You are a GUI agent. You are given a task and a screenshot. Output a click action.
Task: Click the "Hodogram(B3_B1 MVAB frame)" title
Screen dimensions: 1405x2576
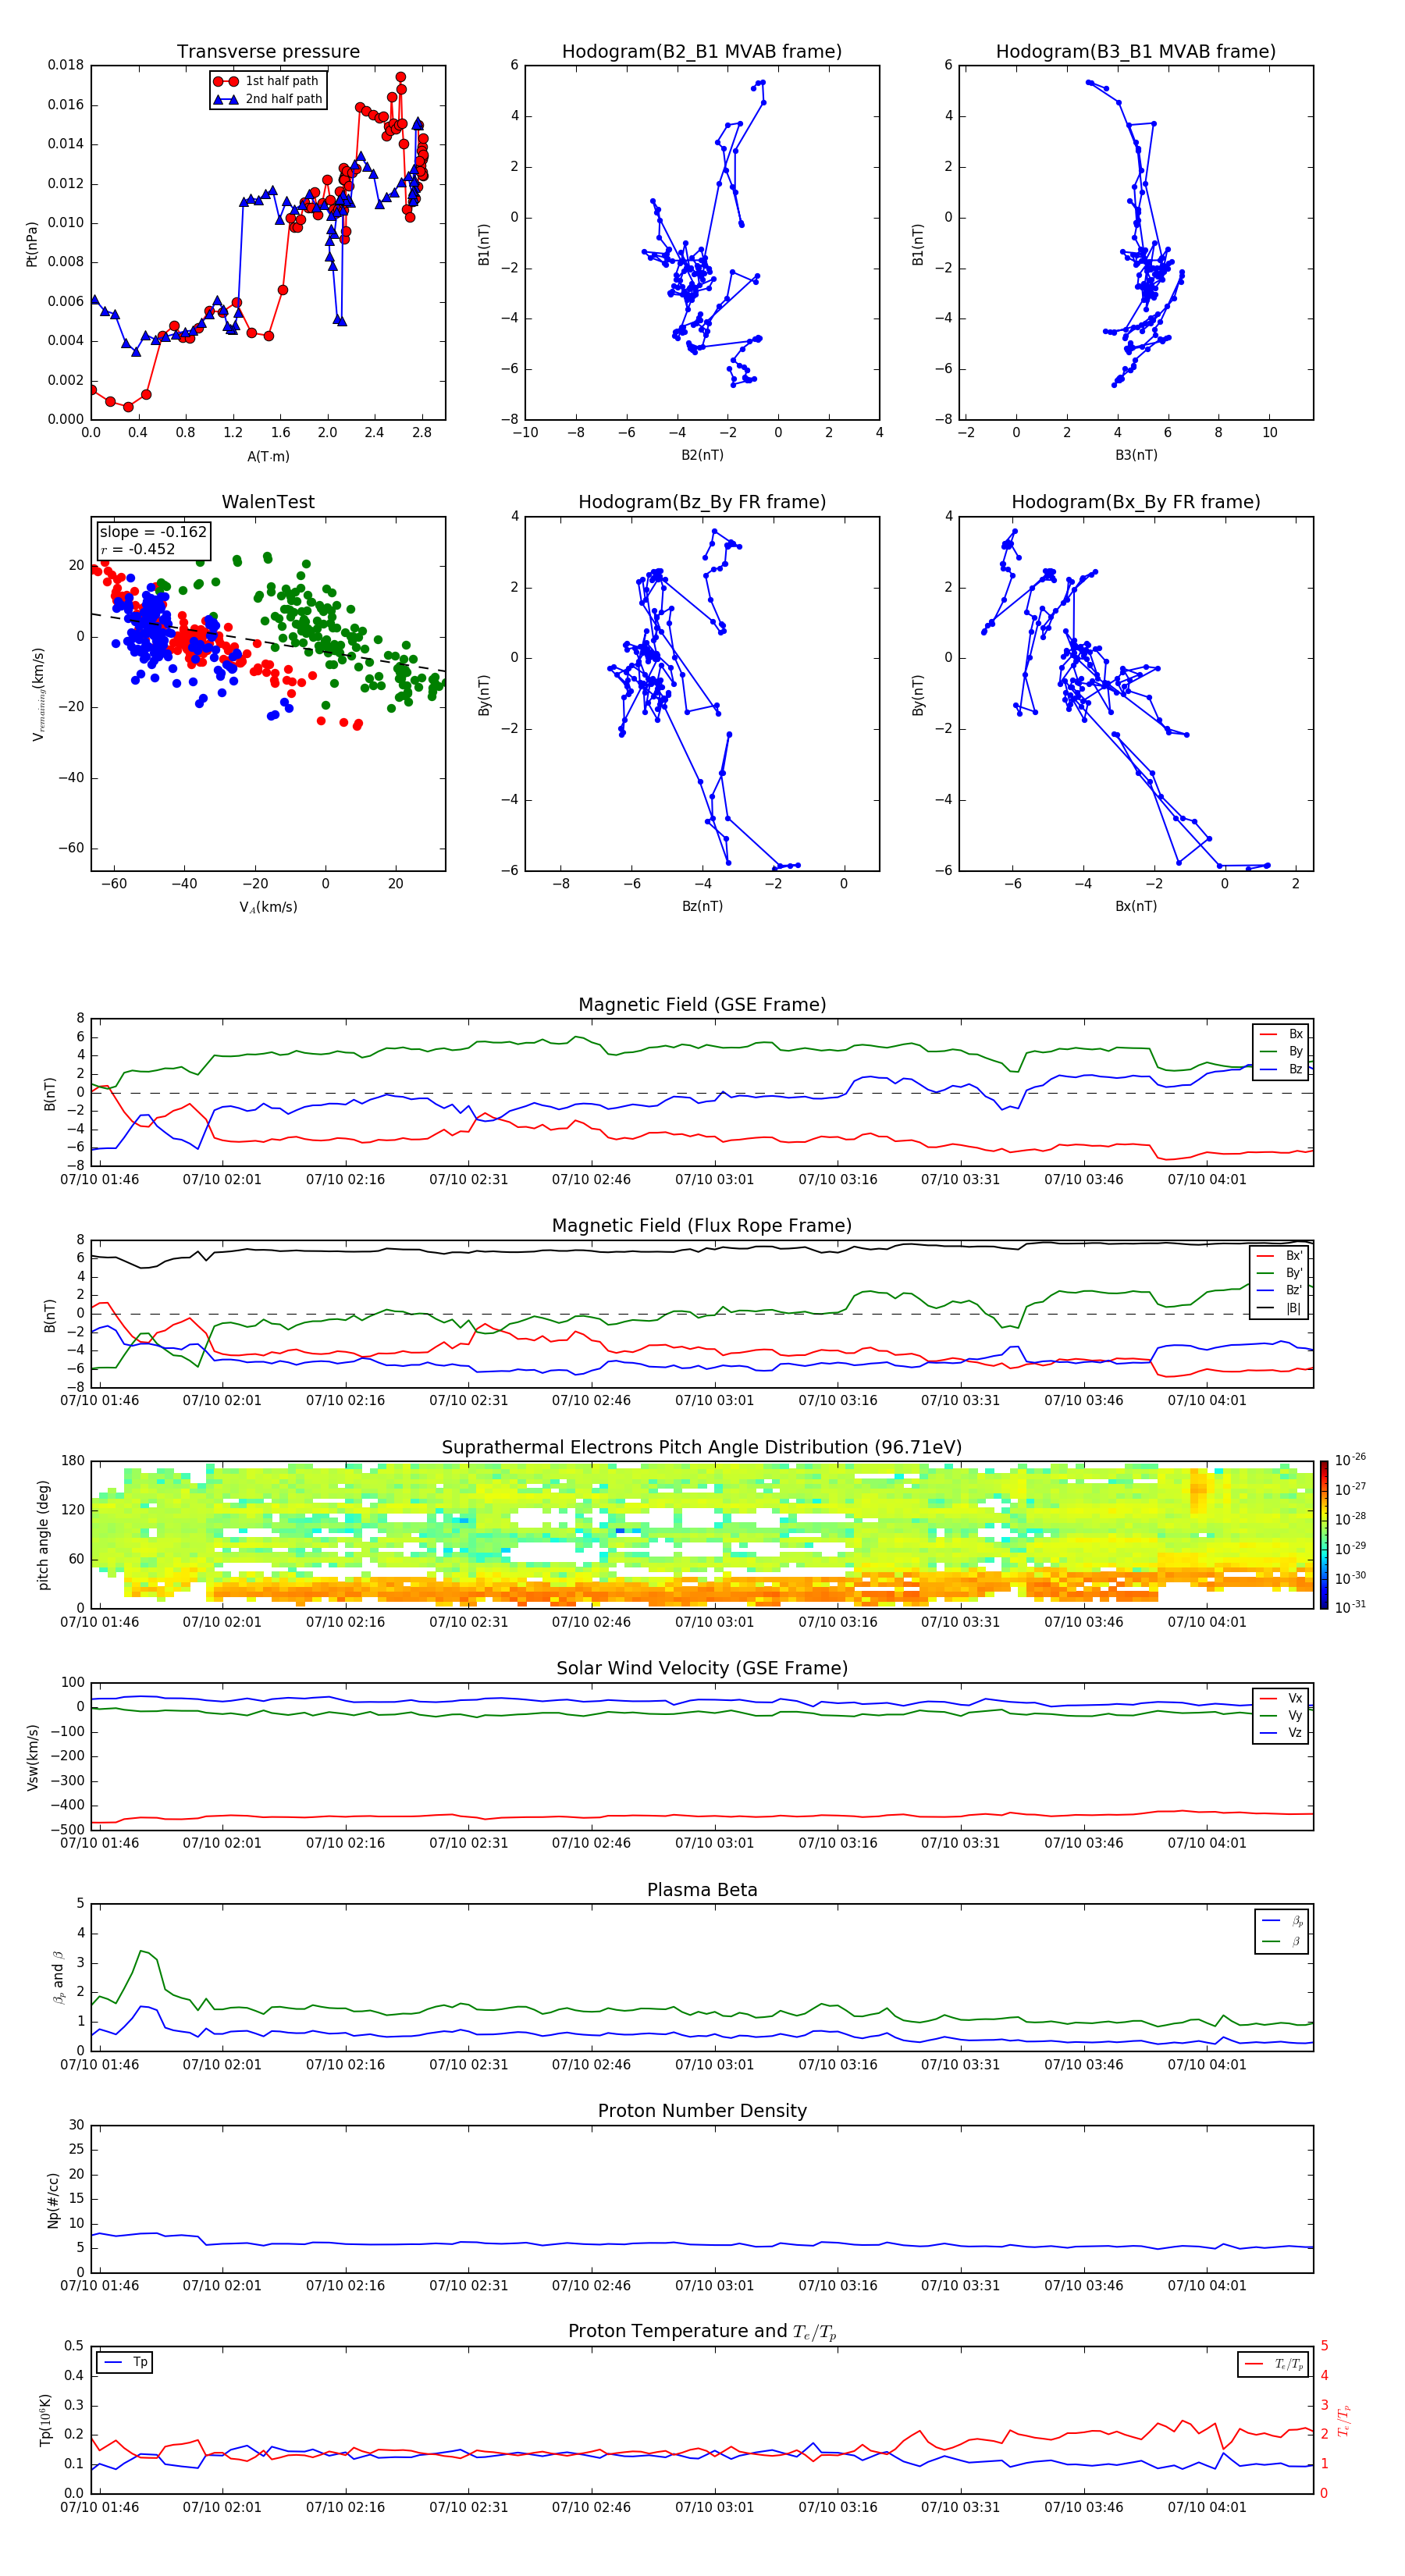[x=1136, y=52]
